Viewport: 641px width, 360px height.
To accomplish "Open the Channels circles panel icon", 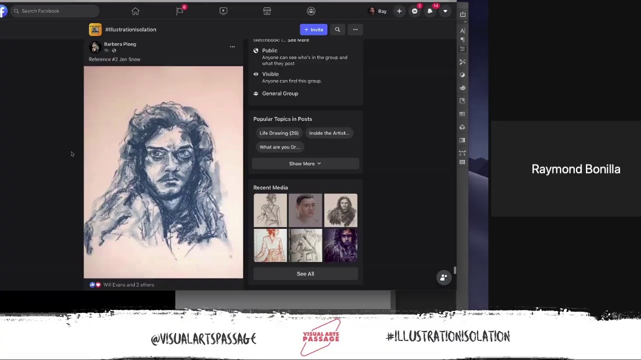I will pyautogui.click(x=463, y=127).
